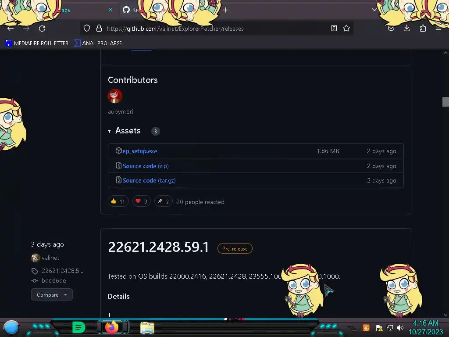Click ep_setup.exe '2 days ago' timestamp
The height and width of the screenshot is (337, 449).
[381, 151]
